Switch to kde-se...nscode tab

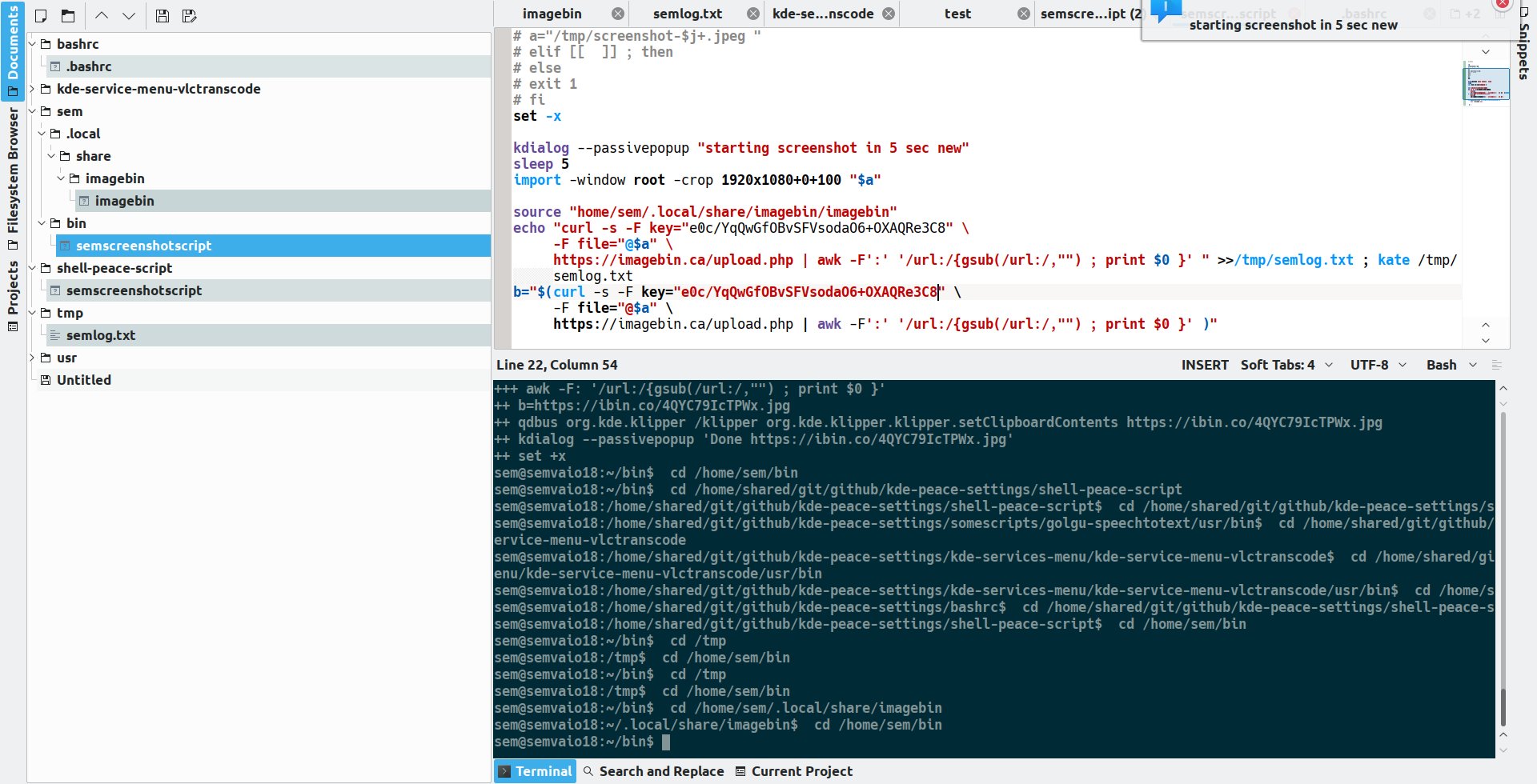click(x=831, y=14)
